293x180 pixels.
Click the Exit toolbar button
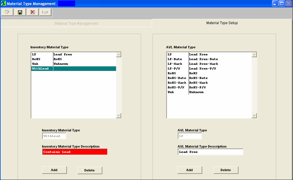click(x=45, y=12)
